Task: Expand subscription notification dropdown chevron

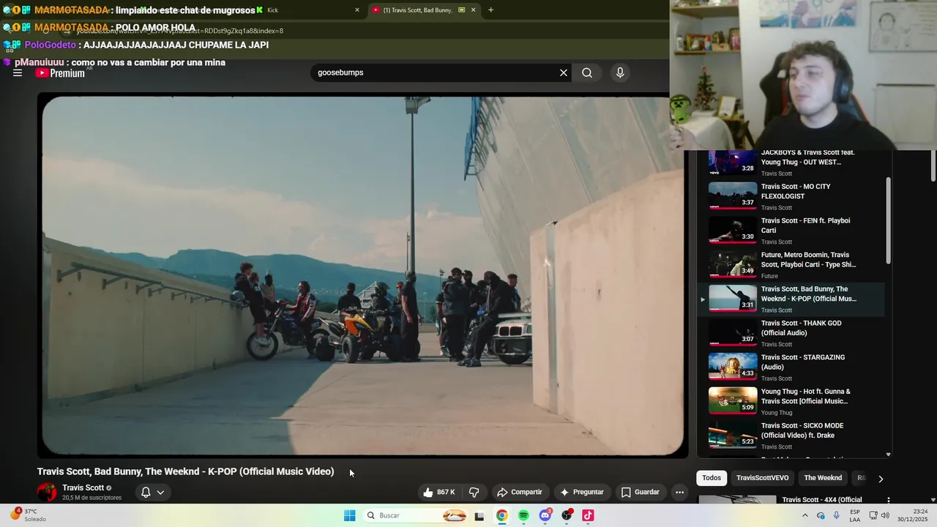Action: pos(160,492)
